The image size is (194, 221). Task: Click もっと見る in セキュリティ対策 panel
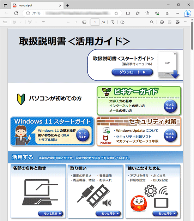[170, 136]
